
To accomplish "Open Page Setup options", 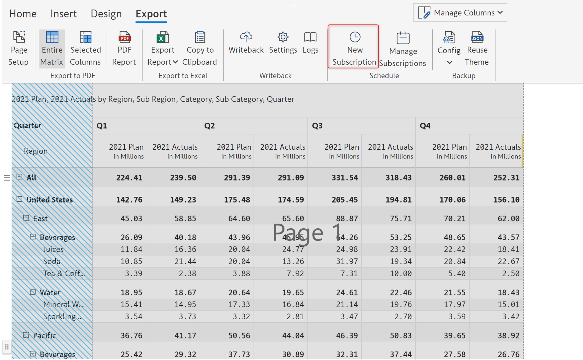I will coord(18,48).
